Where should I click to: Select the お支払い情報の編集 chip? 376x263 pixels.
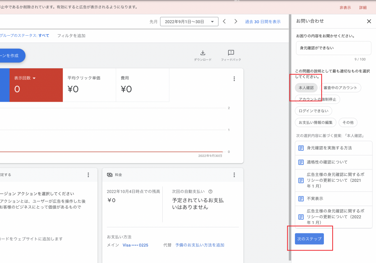point(315,122)
